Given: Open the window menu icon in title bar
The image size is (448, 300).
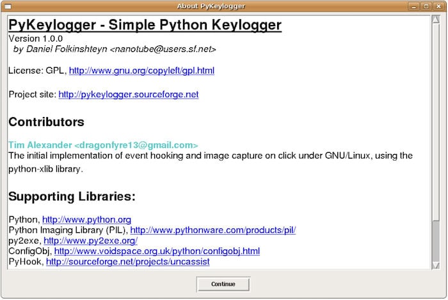Looking at the screenshot, I should [8, 6].
